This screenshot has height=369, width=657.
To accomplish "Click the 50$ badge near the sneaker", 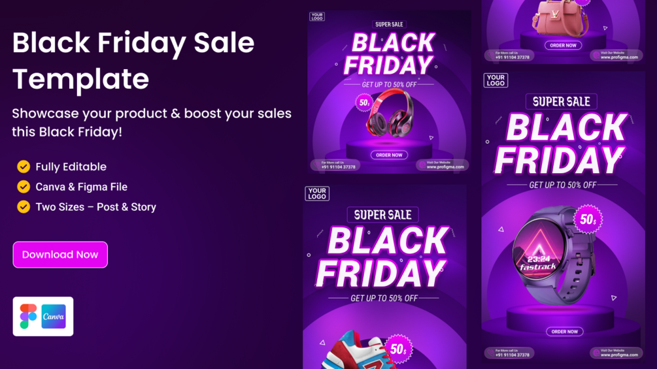I will pyautogui.click(x=399, y=349).
